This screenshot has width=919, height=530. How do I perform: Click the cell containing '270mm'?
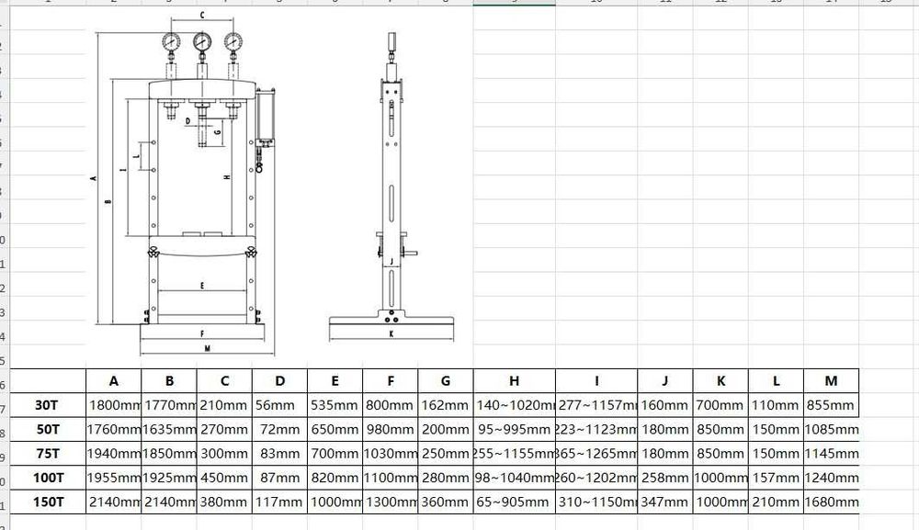224,429
